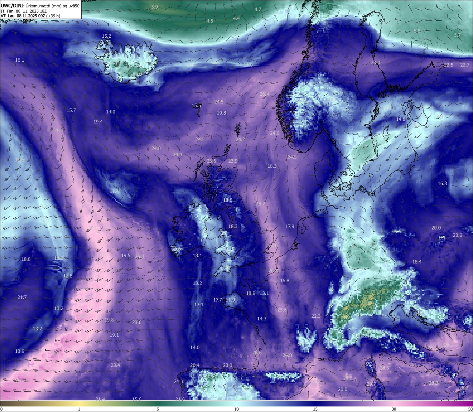Click the '21.6' value label
Viewport: 473px width, 412px height.
pos(180,399)
